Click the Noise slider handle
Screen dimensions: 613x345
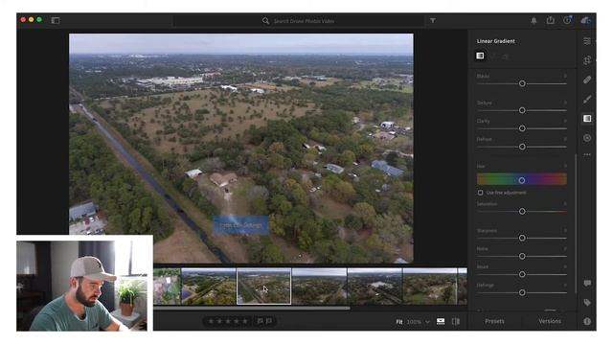pyautogui.click(x=522, y=256)
